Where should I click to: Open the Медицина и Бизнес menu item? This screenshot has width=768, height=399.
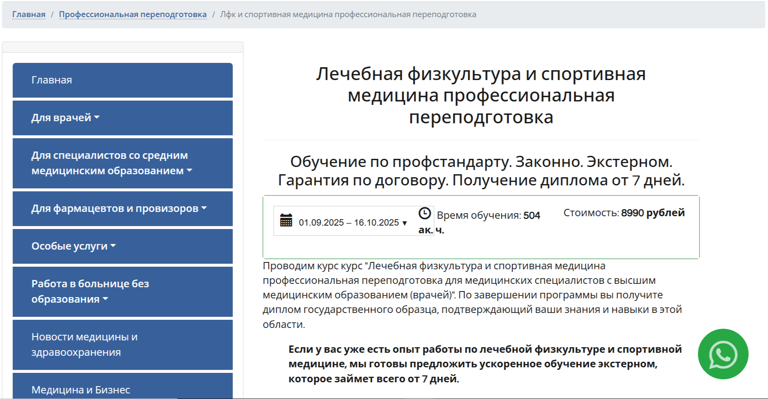pyautogui.click(x=123, y=386)
